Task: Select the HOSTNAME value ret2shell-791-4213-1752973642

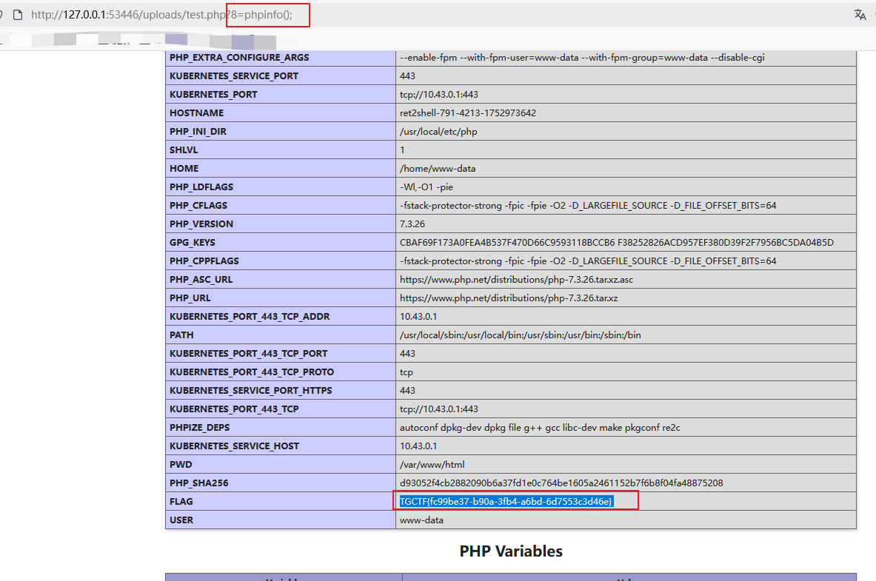Action: click(467, 112)
